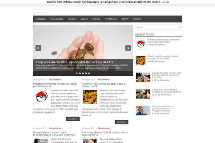Click the RECENT POSTS heading
The image size is (215, 143).
pyautogui.click(x=144, y=35)
